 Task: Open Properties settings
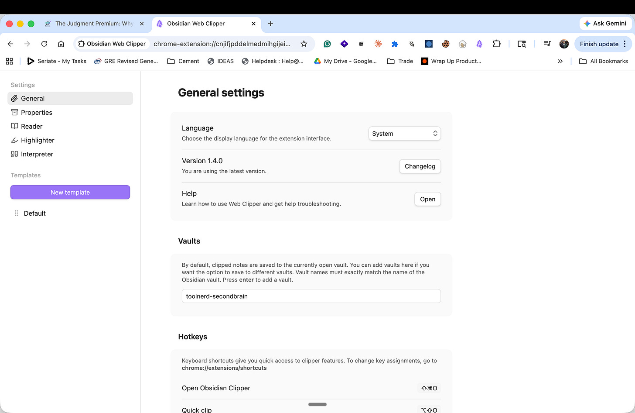coord(36,112)
